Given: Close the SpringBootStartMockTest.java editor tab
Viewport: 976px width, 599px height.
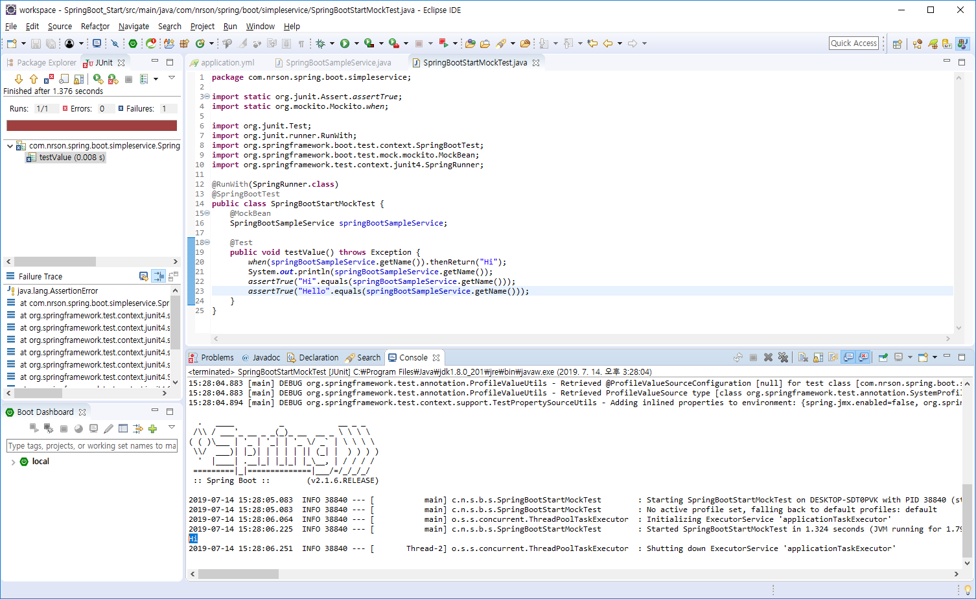Looking at the screenshot, I should [x=535, y=63].
